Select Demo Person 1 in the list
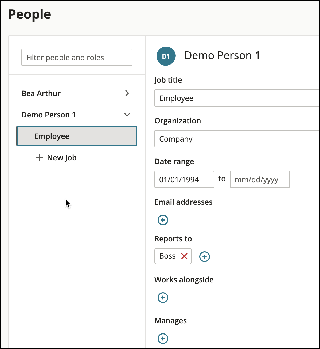Viewport: 320px width, 349px height. tap(48, 115)
